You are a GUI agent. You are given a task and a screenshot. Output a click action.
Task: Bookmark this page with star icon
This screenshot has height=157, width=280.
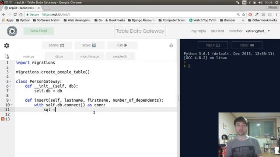243,14
